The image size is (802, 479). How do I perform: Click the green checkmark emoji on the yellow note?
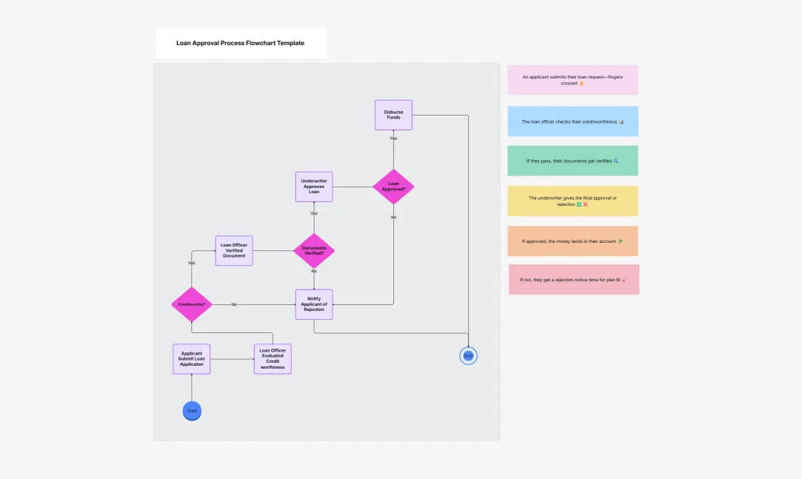(x=578, y=204)
